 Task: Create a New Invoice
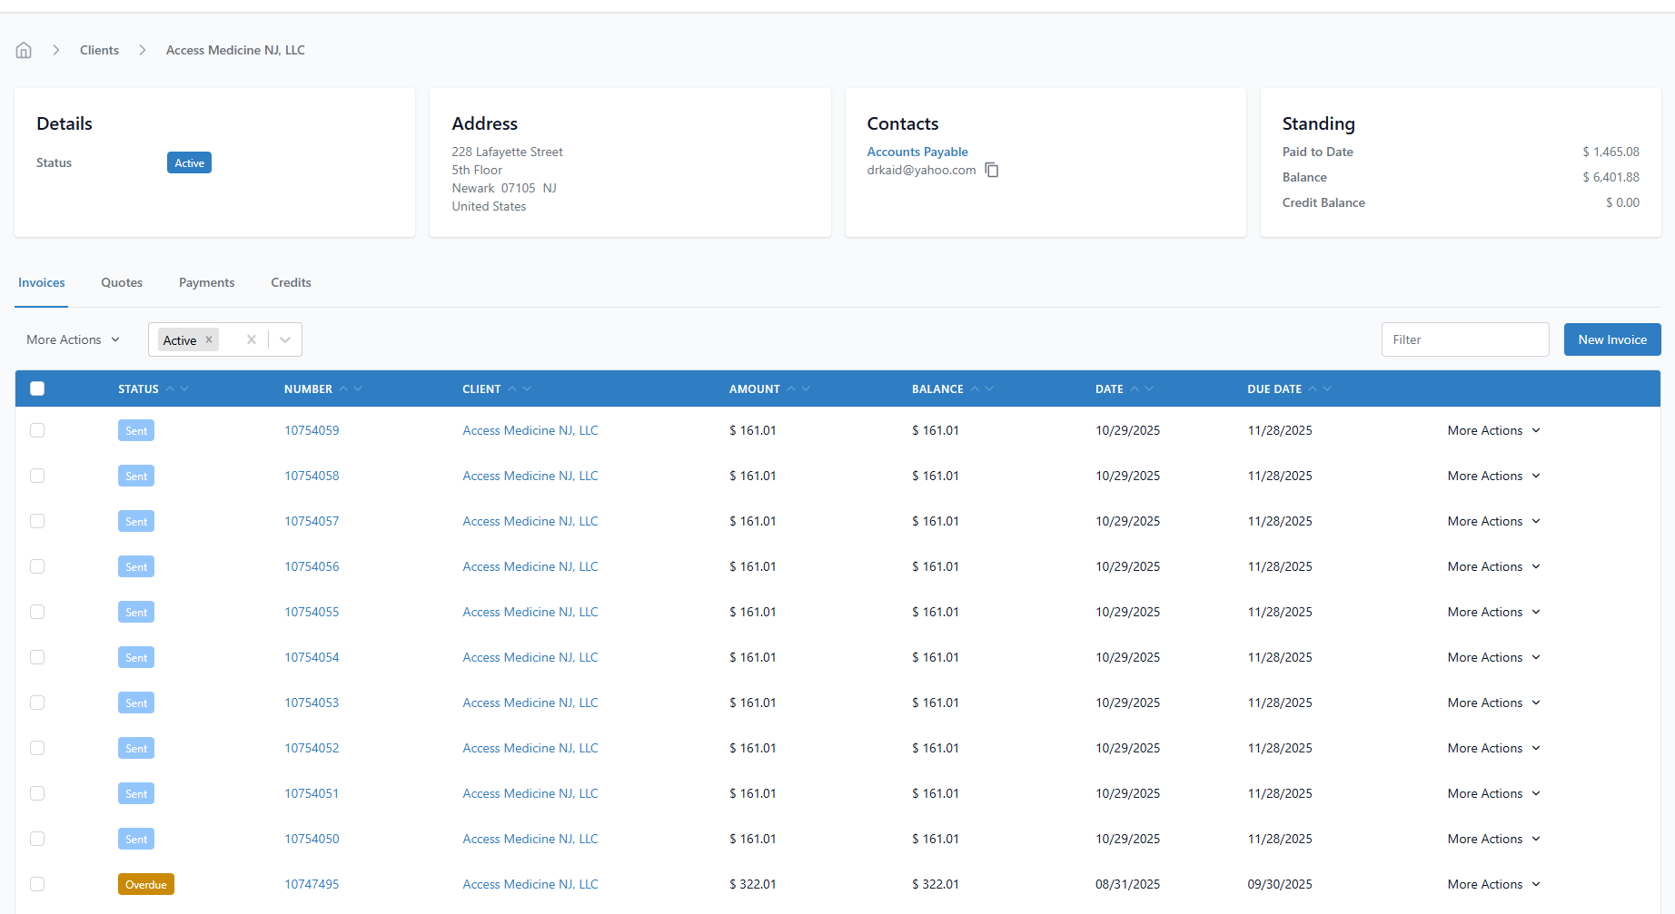(x=1611, y=339)
